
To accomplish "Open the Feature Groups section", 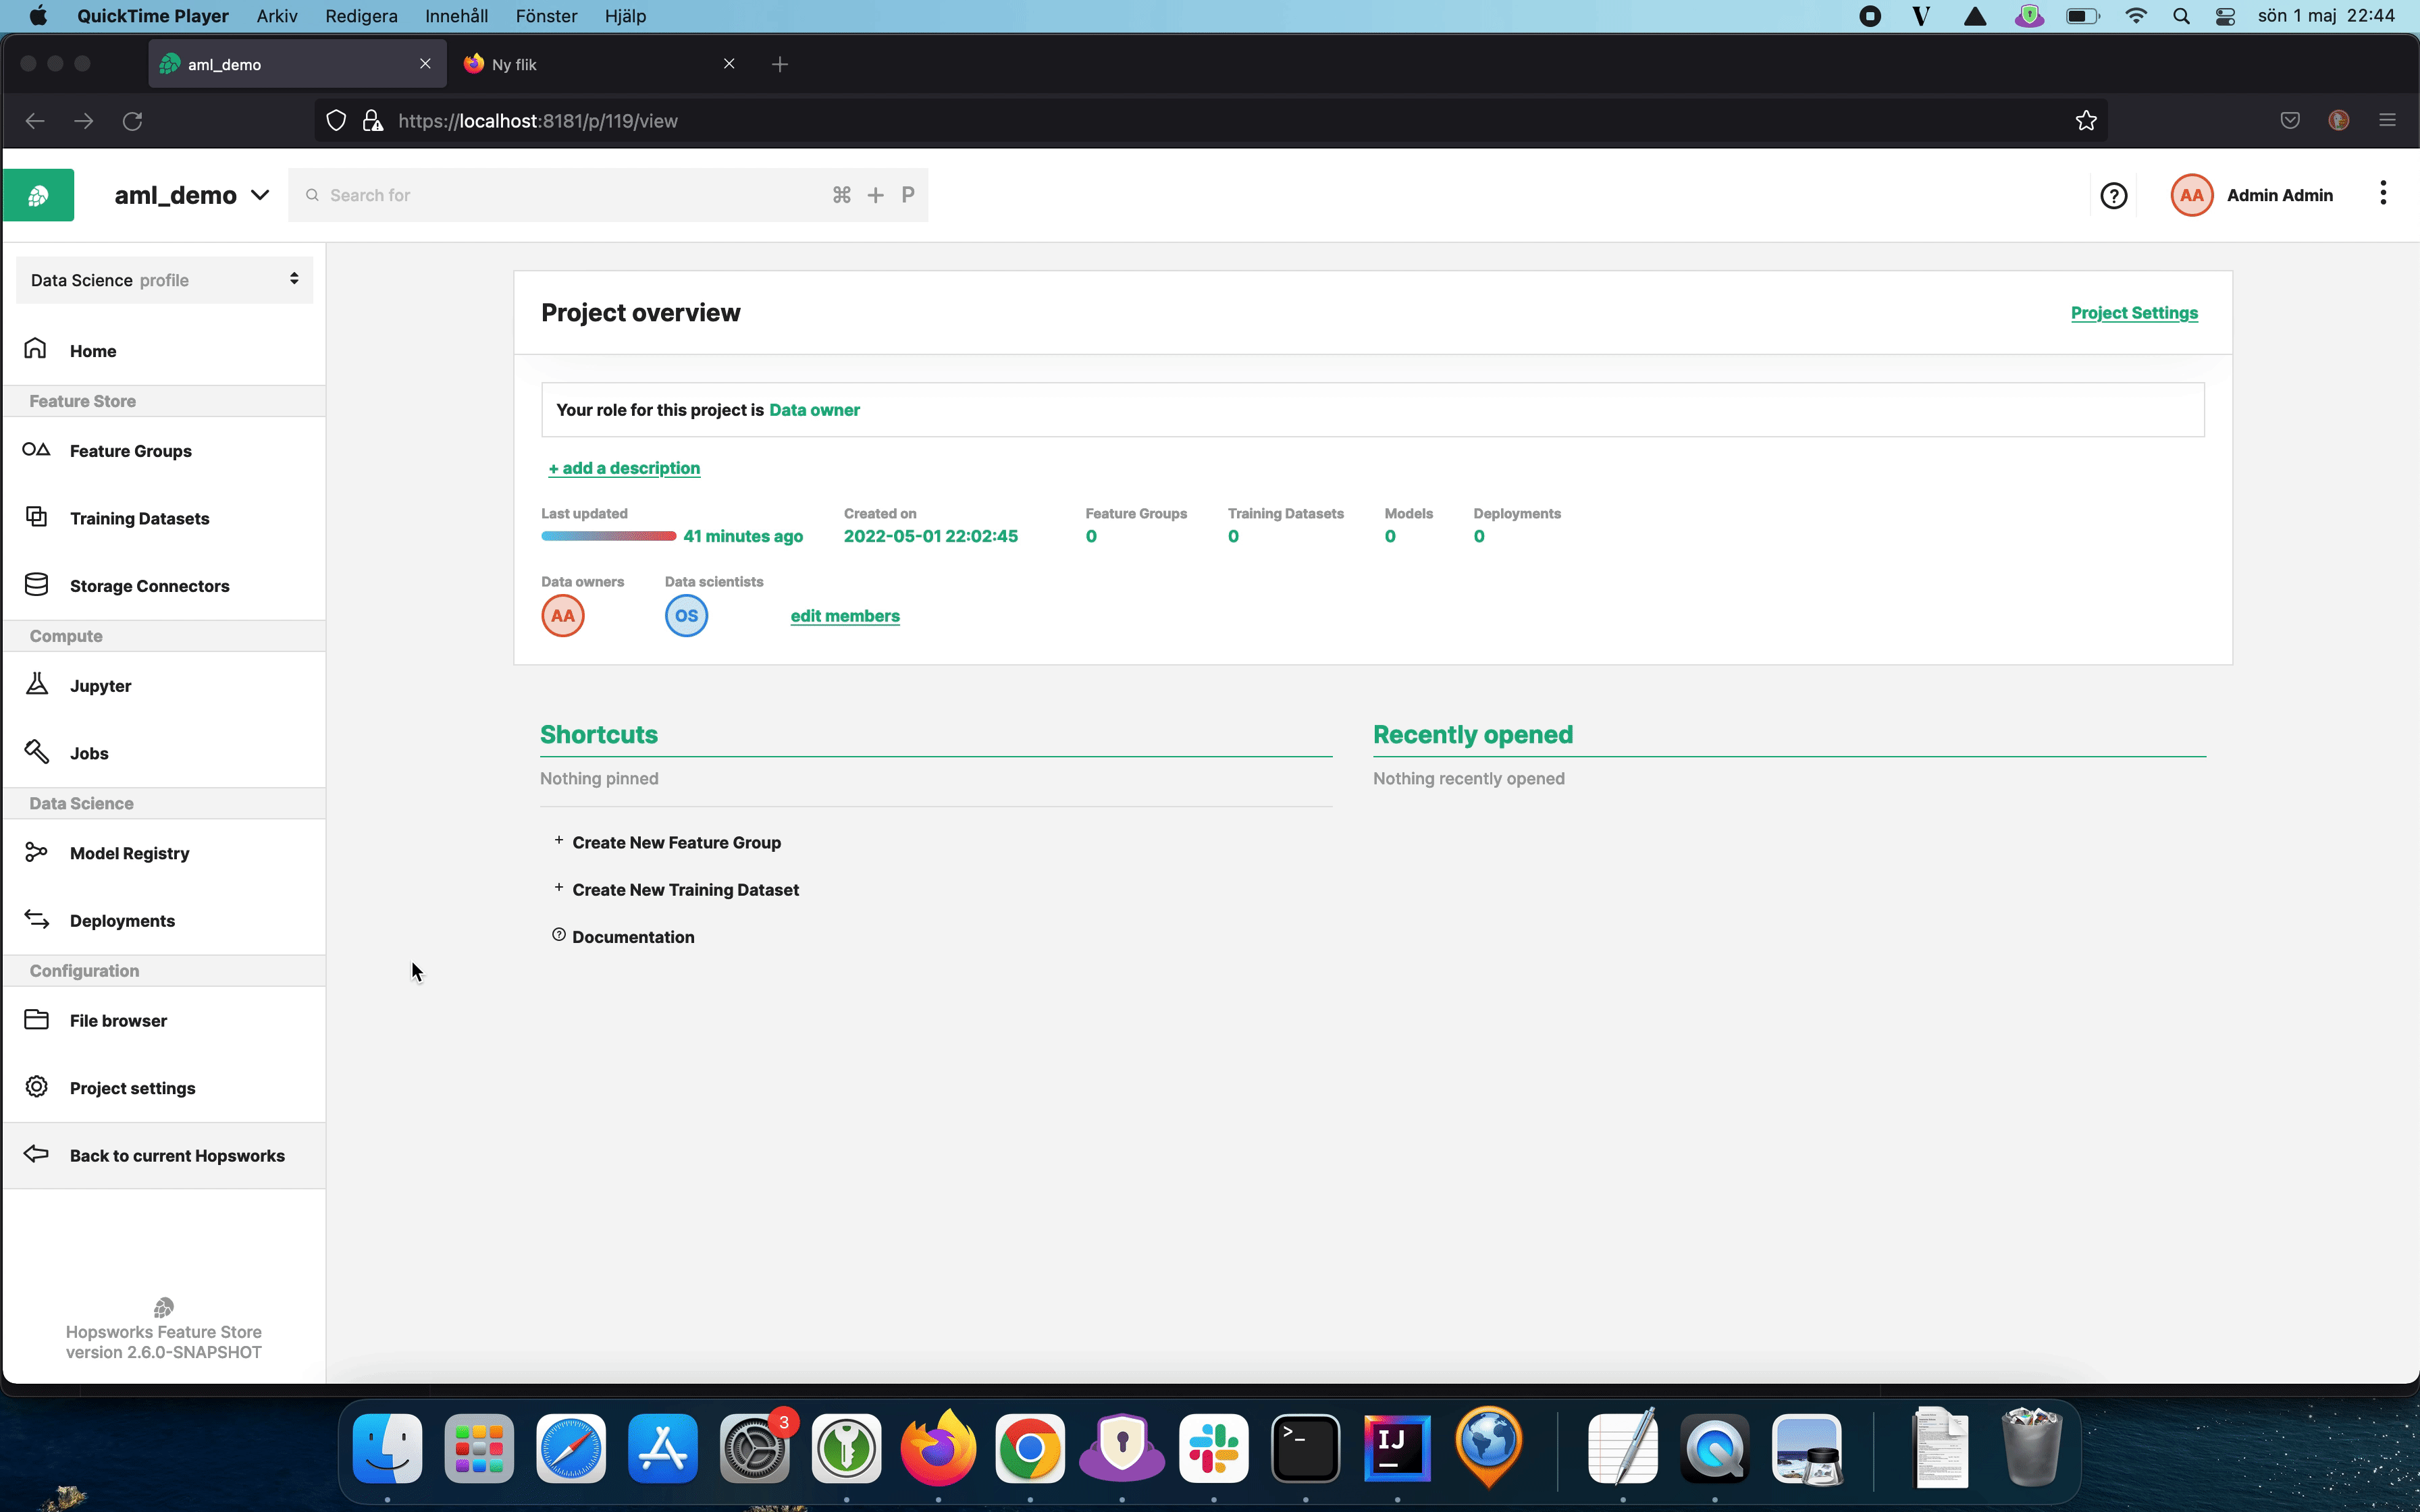I will click(x=131, y=450).
